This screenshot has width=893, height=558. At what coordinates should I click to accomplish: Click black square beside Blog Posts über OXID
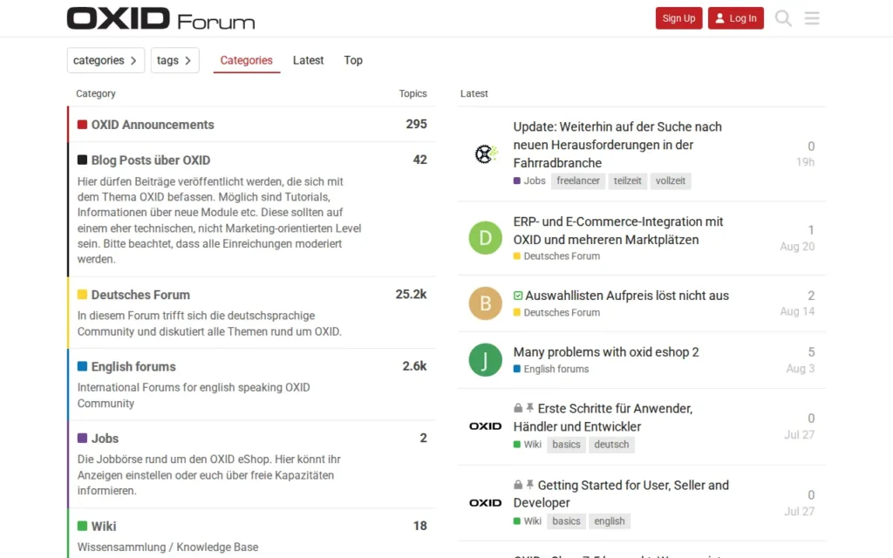point(82,160)
